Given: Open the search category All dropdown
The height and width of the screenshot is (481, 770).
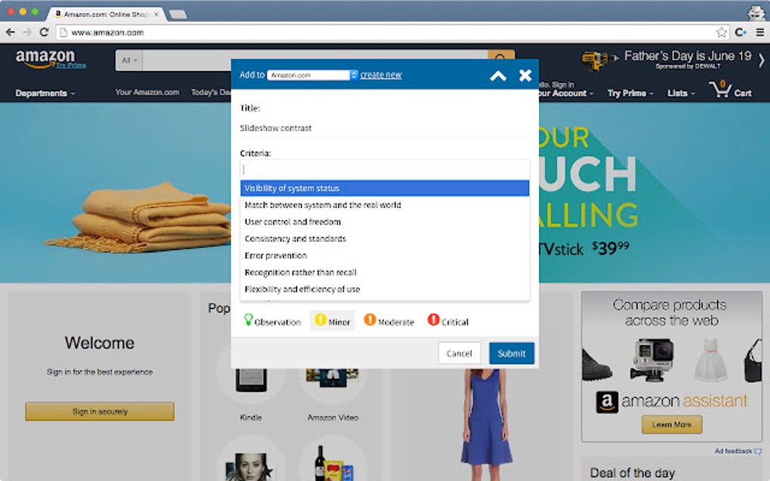Looking at the screenshot, I should [129, 60].
